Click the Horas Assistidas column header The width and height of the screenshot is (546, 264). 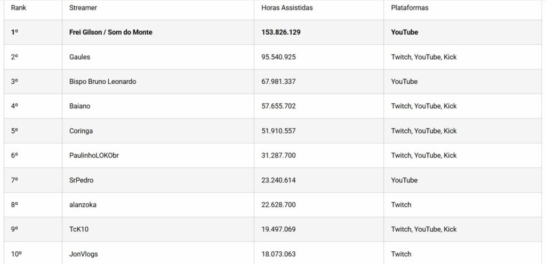tap(287, 8)
